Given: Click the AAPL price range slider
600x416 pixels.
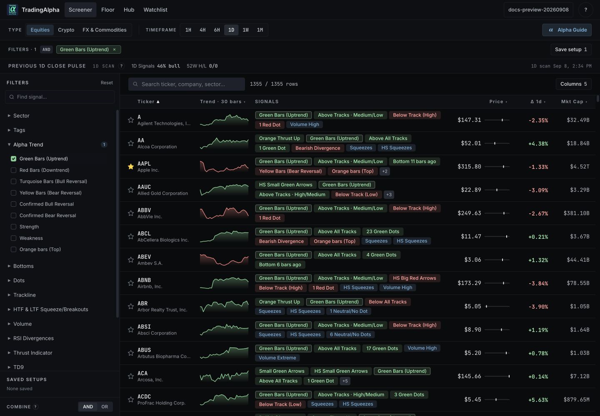Looking at the screenshot, I should point(497,166).
